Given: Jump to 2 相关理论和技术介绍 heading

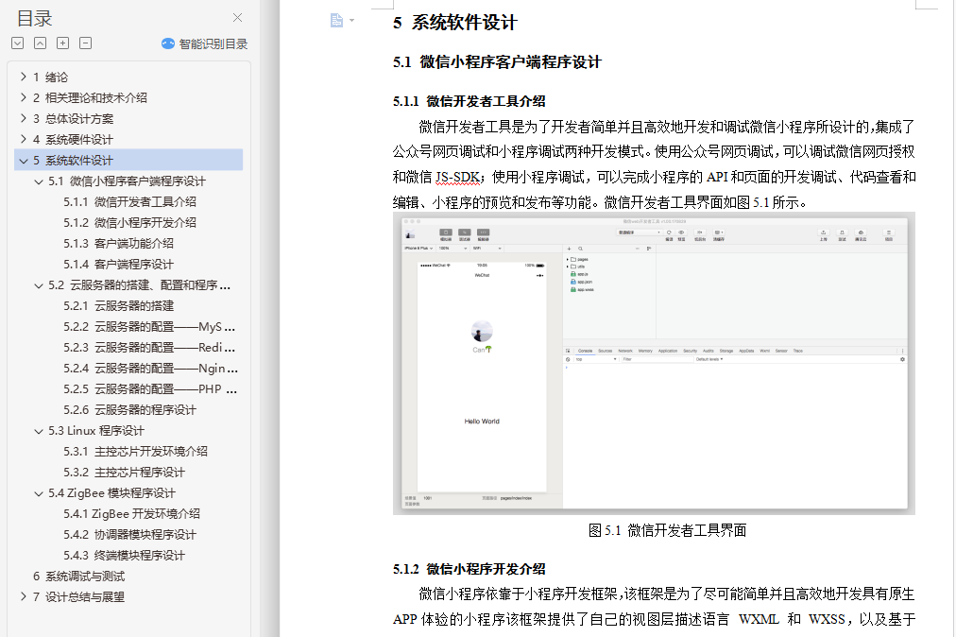Looking at the screenshot, I should click(91, 97).
